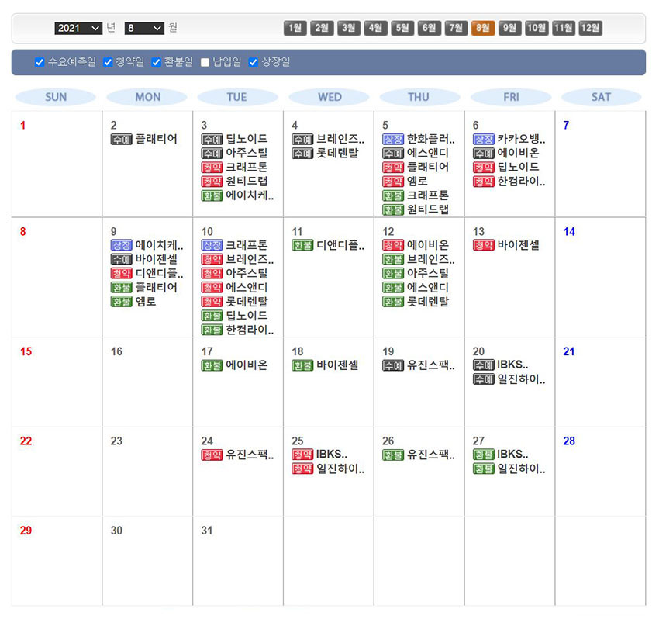Click the 수예 badge for 바이젠셀 on the 9th
The height and width of the screenshot is (619, 659).
click(122, 259)
